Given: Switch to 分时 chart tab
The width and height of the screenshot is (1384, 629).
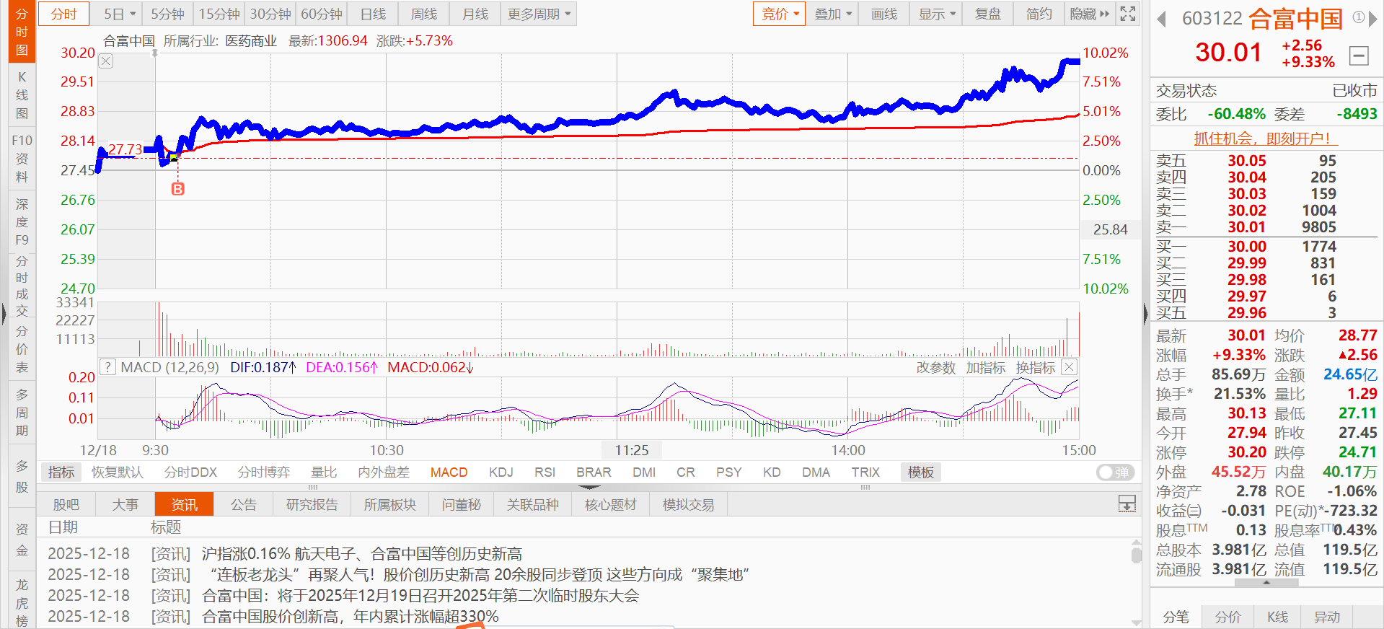Looking at the screenshot, I should coord(63,14).
